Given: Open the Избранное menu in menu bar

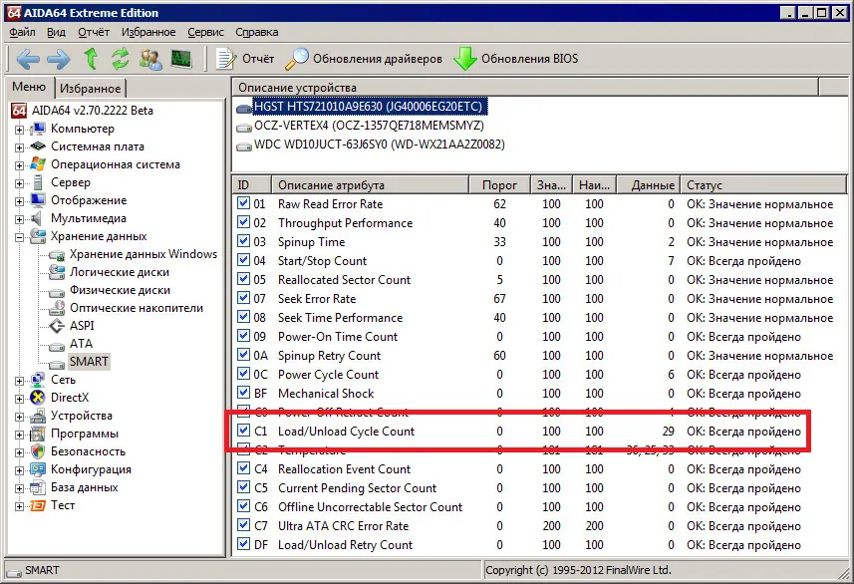Looking at the screenshot, I should (x=148, y=32).
